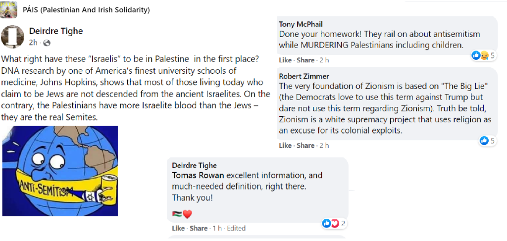The height and width of the screenshot is (241, 507).
Task: Click the PÁIS group avatar icon
Action: [x=9, y=9]
